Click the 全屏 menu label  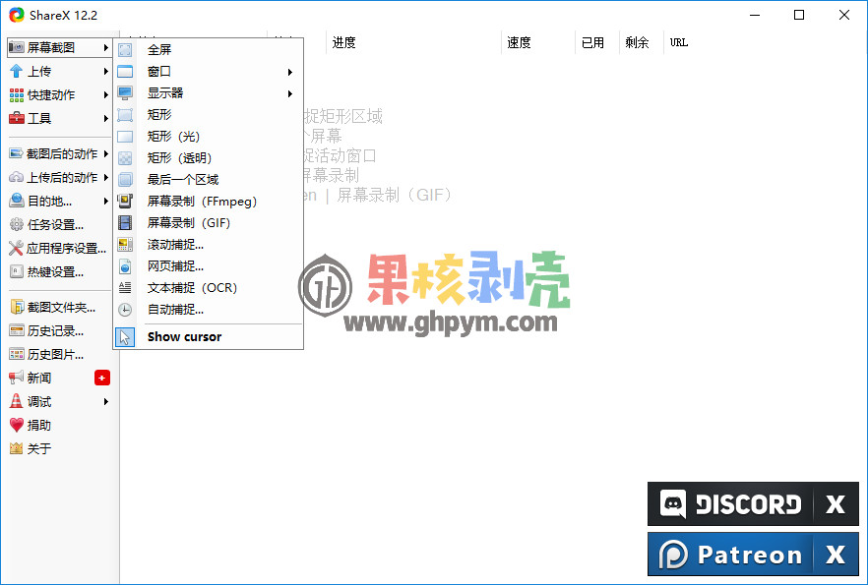tap(159, 50)
